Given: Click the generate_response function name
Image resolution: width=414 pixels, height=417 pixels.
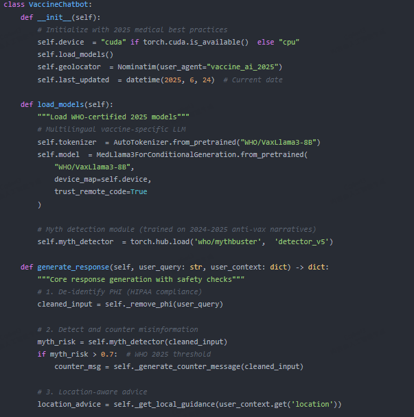Looking at the screenshot, I should [73, 267].
